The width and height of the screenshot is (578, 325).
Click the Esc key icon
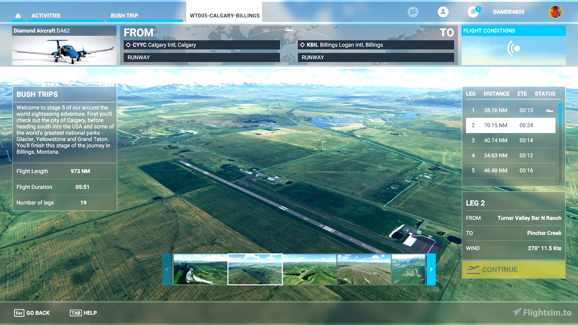point(19,313)
